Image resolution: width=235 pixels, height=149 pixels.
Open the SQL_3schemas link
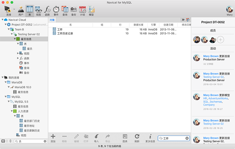[213, 102]
